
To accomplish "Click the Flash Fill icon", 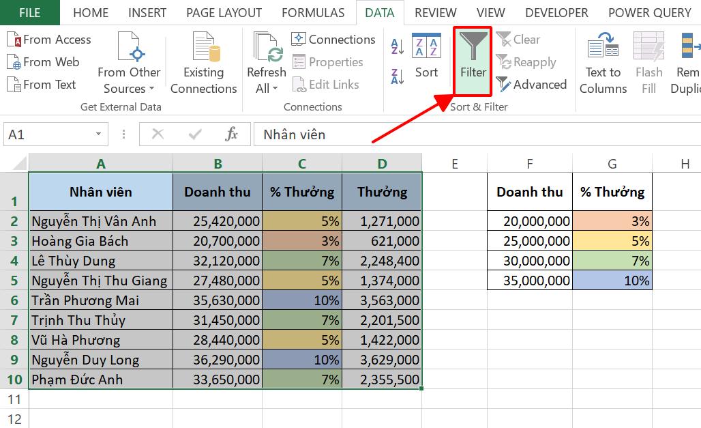I will (648, 48).
